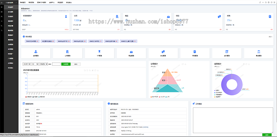The width and height of the screenshot is (277, 137).
Task: Collapse the sidebar header panel chevron
Action: pos(16,3)
